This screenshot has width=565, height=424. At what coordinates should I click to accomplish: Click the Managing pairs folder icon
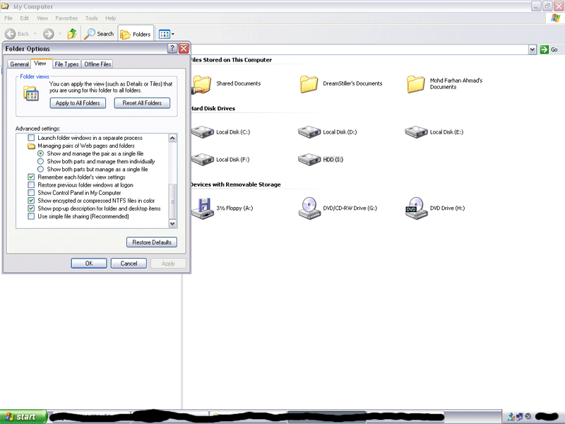point(31,146)
